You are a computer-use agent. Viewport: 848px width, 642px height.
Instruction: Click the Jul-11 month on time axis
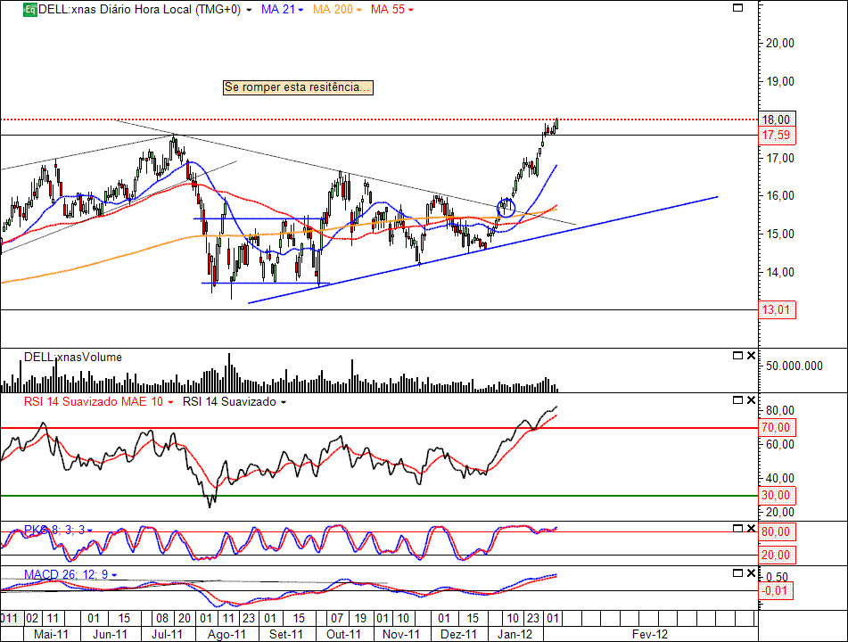coord(167,635)
